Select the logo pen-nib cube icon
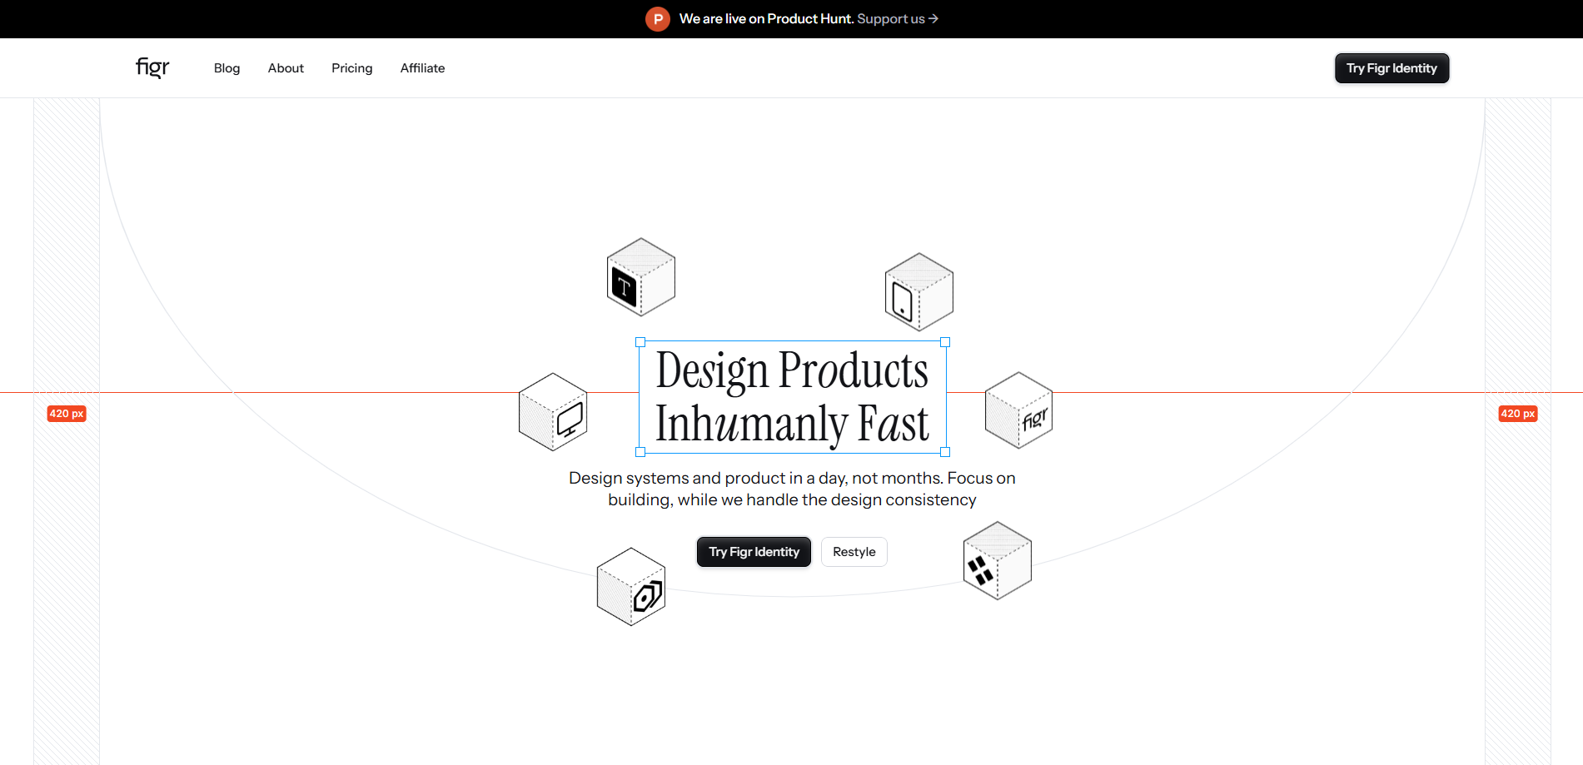1583x765 pixels. click(x=630, y=586)
